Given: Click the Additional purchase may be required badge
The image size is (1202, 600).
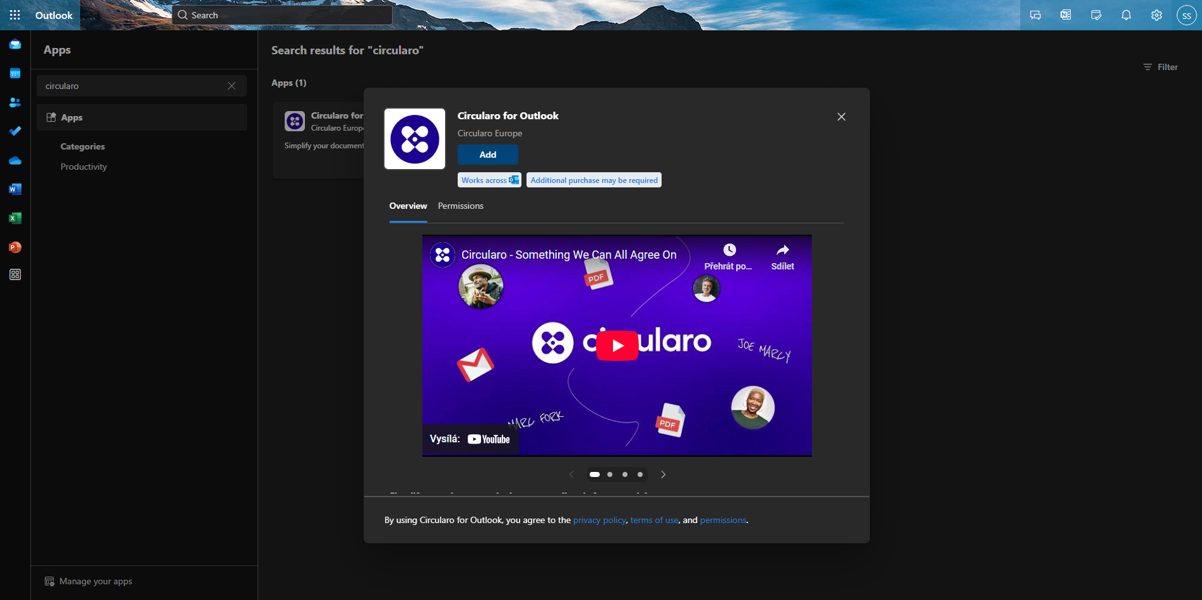Looking at the screenshot, I should [x=593, y=180].
